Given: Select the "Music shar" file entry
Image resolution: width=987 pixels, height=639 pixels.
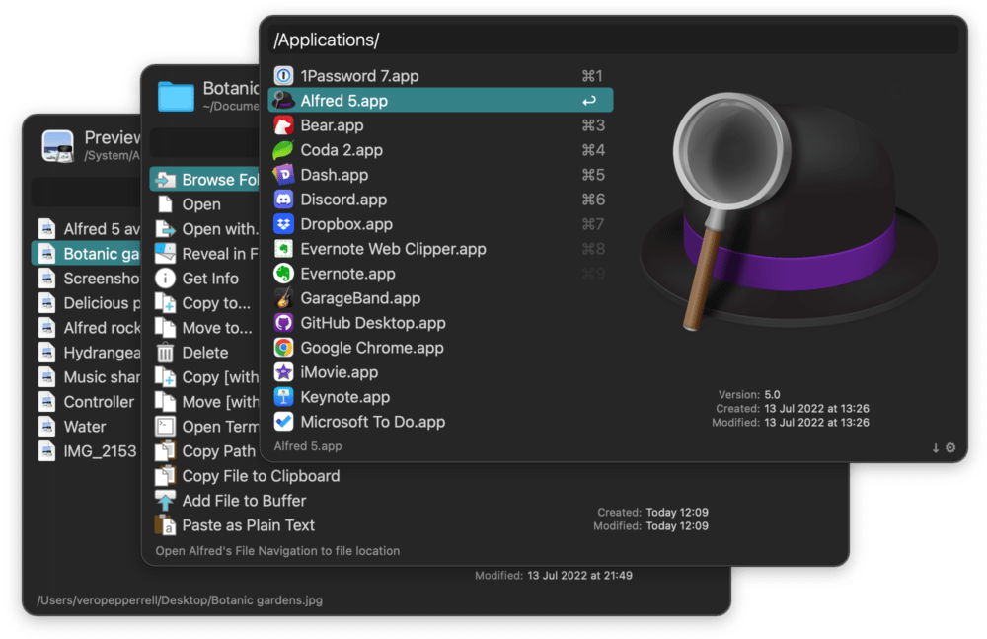Looking at the screenshot, I should point(86,377).
